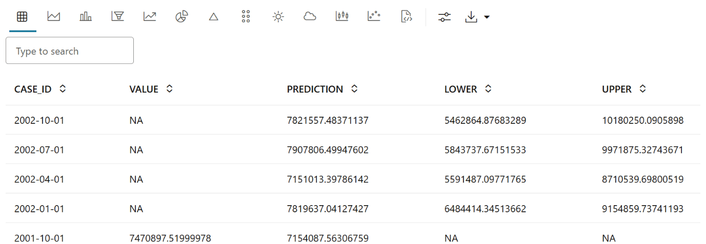Sort by the CASE_ID column
Viewport: 706px width, 244px height.
click(x=63, y=89)
